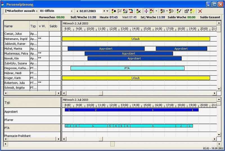This screenshot has height=151, width=225.
Task: Open the date picker dropdown arrow
Action: [x=107, y=11]
